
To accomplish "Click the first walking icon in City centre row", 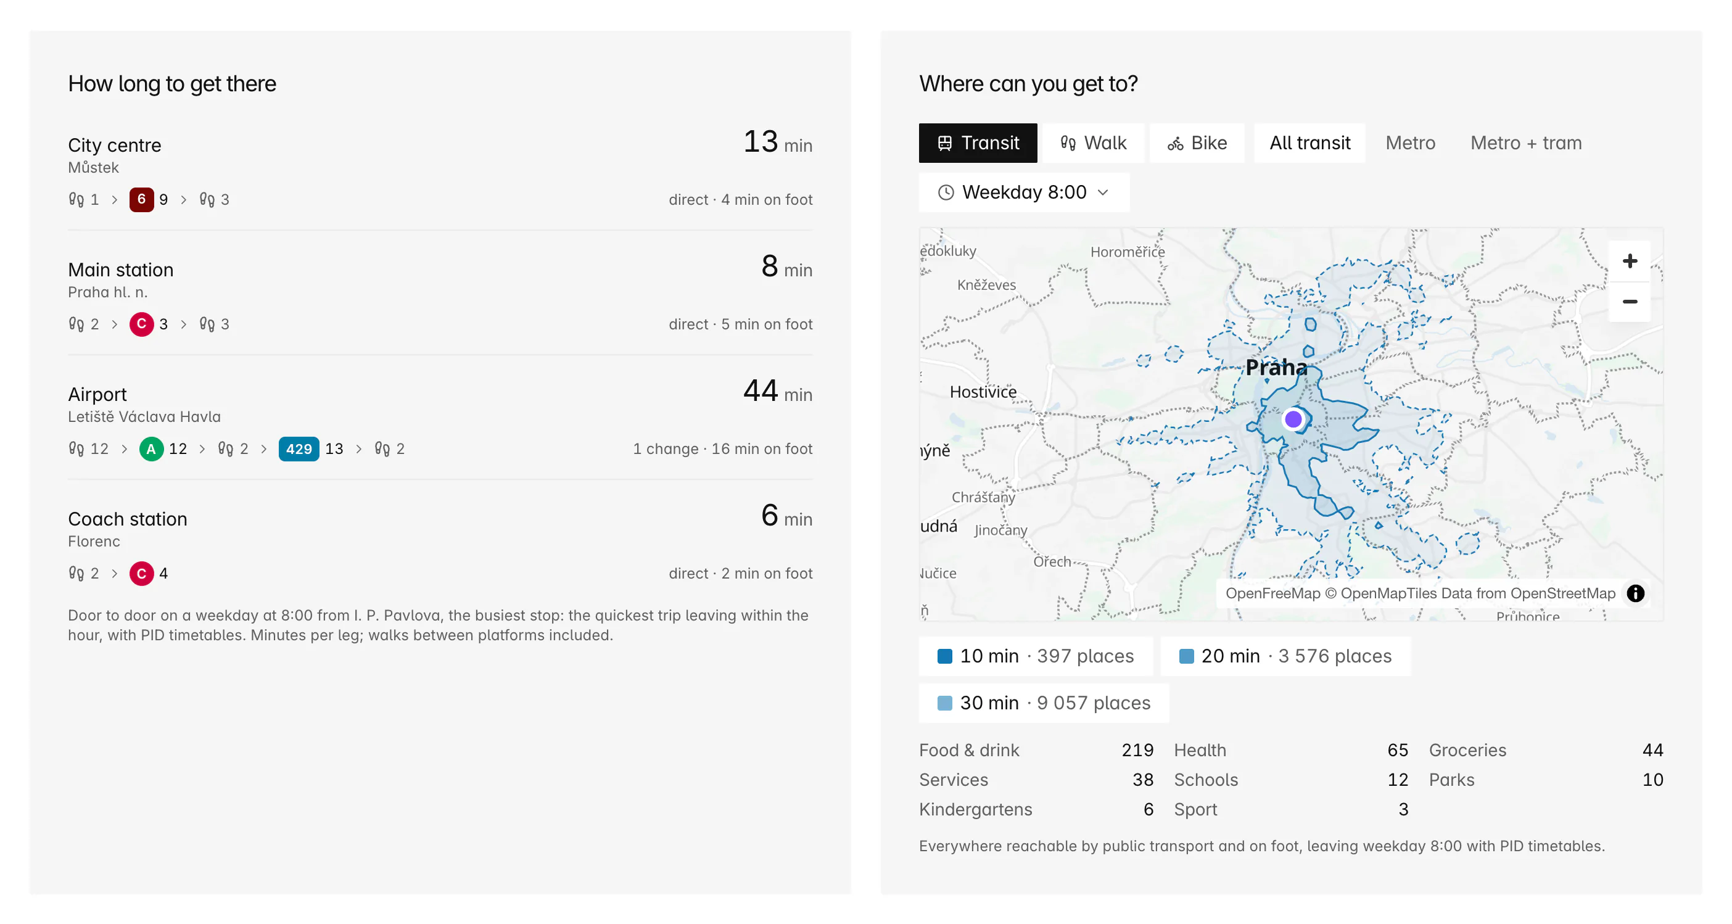I will pyautogui.click(x=76, y=200).
